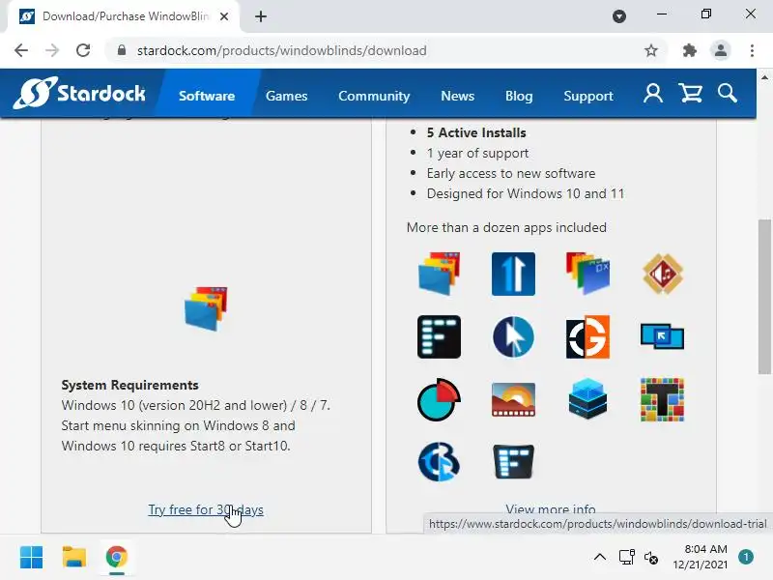This screenshot has height=580, width=773.
Task: Open the Chrome three-dot menu
Action: [x=752, y=50]
